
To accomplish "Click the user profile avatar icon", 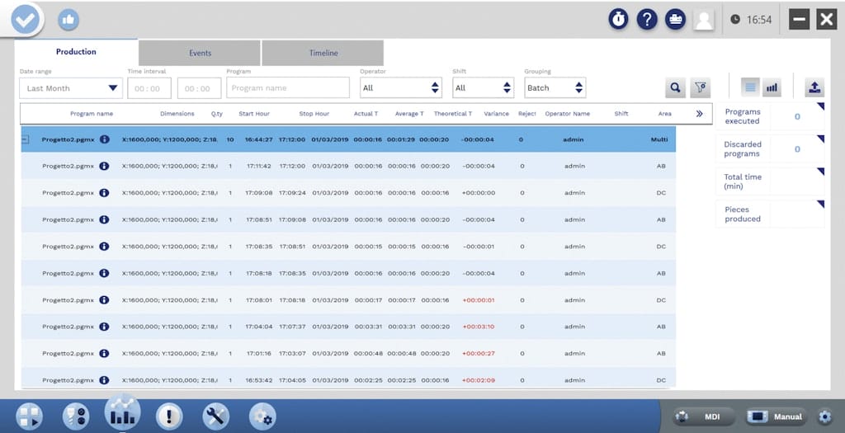I will click(703, 20).
